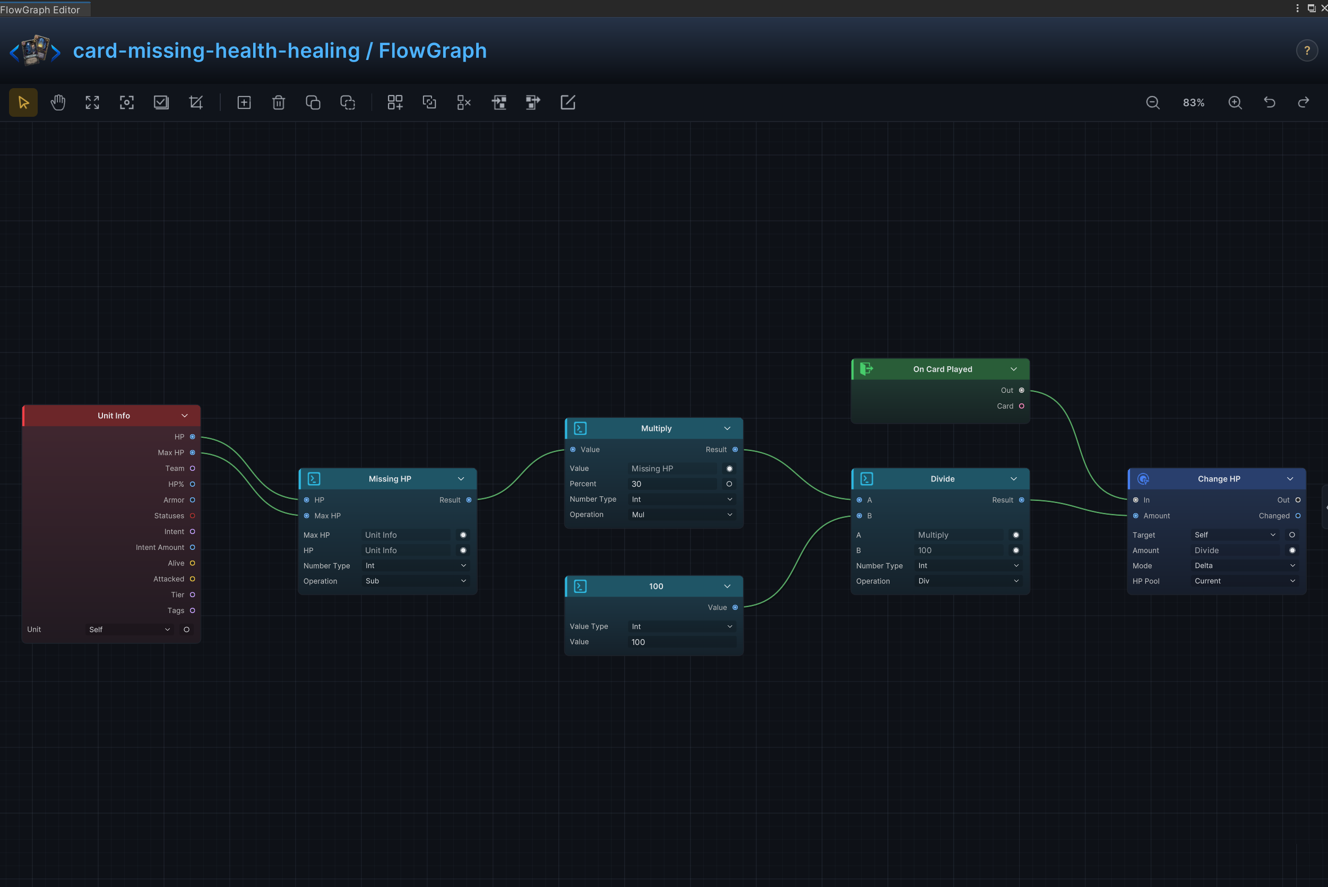Click the Missing HP node script icon
1328x887 pixels.
(314, 479)
